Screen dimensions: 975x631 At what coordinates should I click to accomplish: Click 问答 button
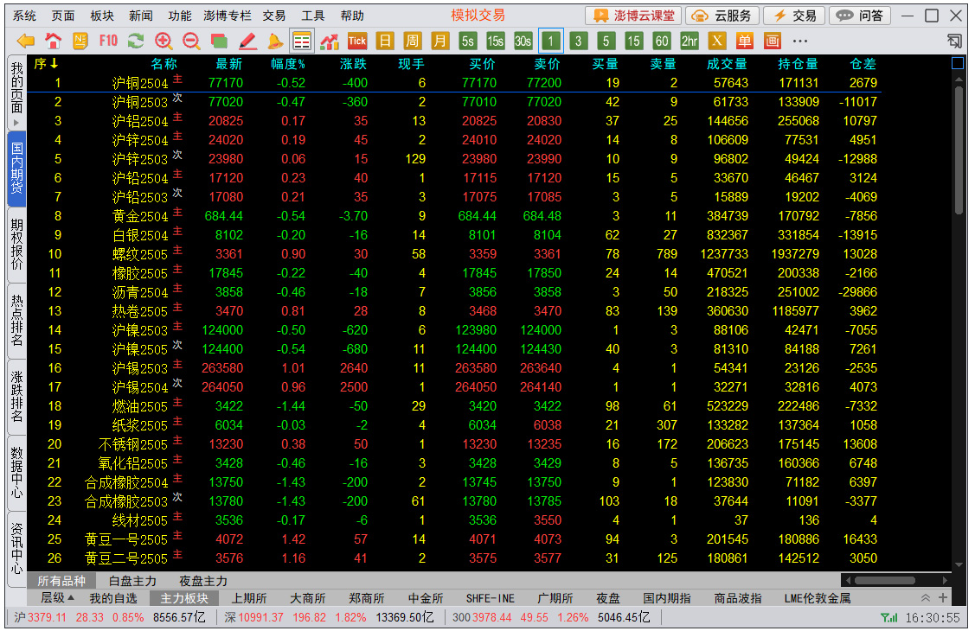coord(860,16)
